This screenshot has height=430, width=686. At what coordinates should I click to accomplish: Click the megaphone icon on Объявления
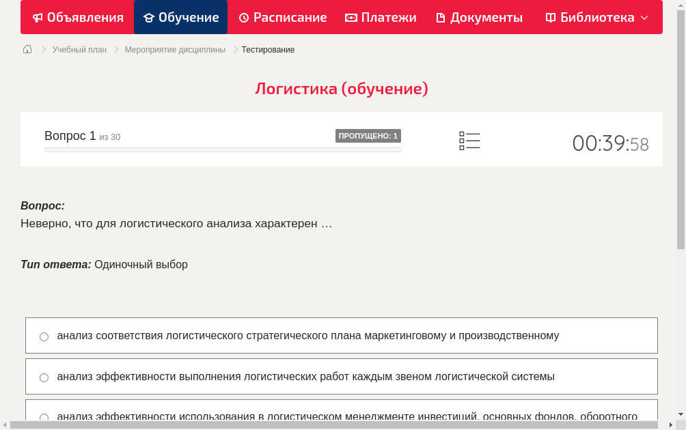pyautogui.click(x=38, y=17)
